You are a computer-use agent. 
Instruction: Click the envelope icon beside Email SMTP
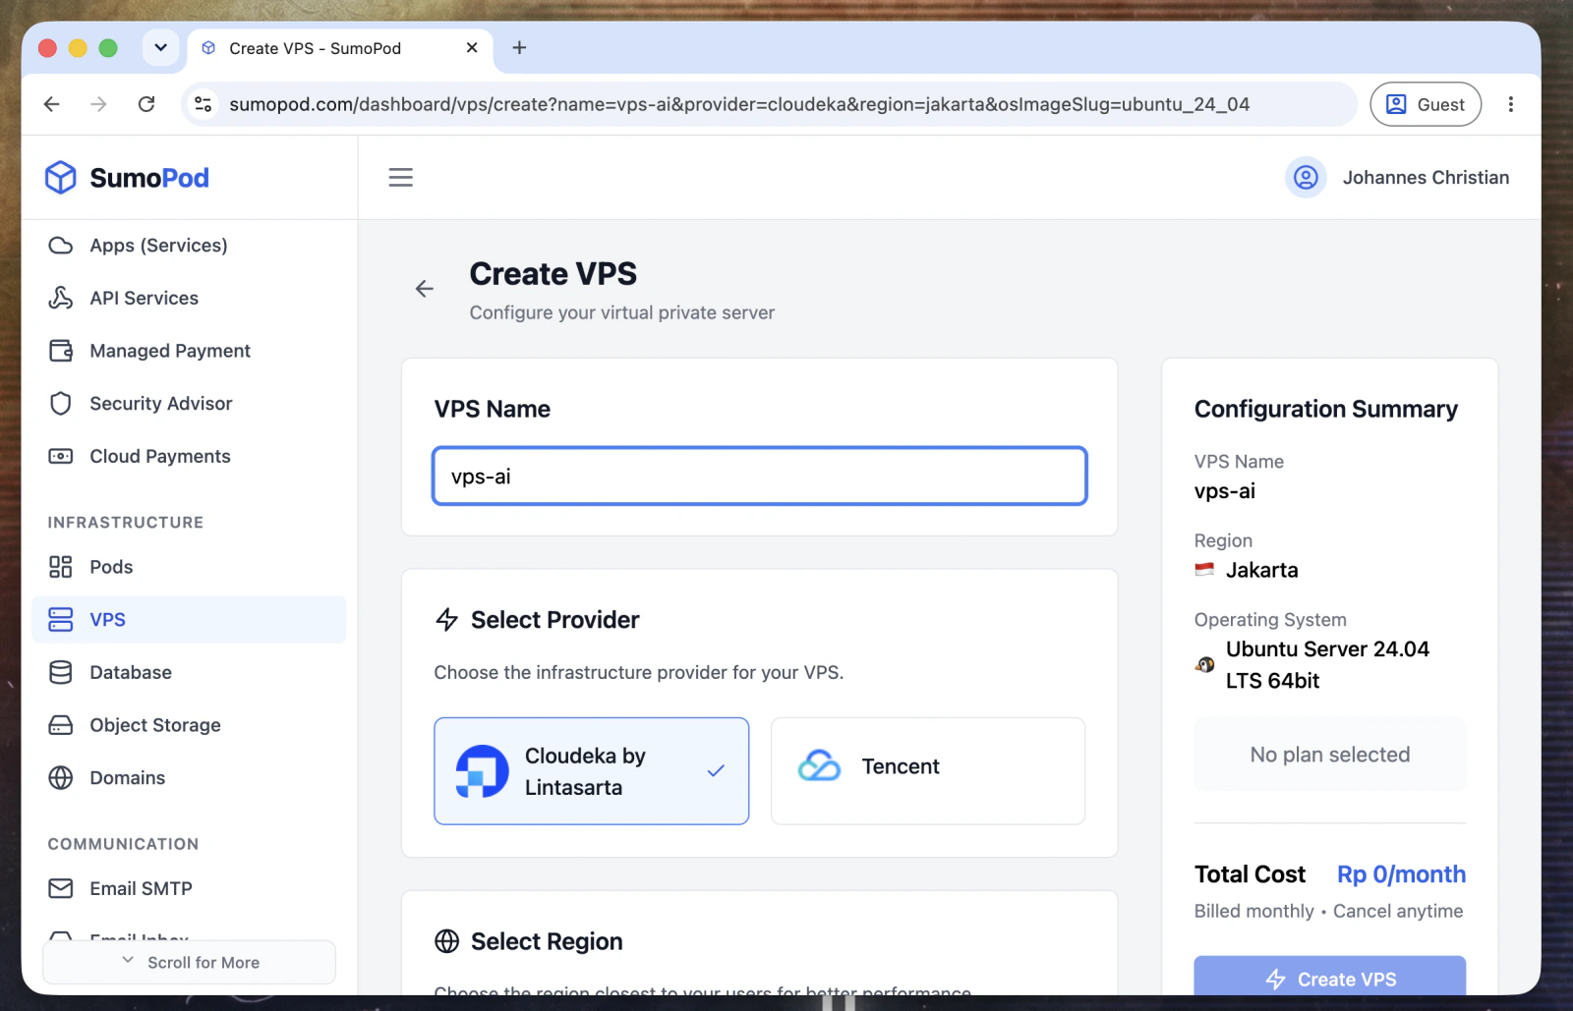pos(61,888)
